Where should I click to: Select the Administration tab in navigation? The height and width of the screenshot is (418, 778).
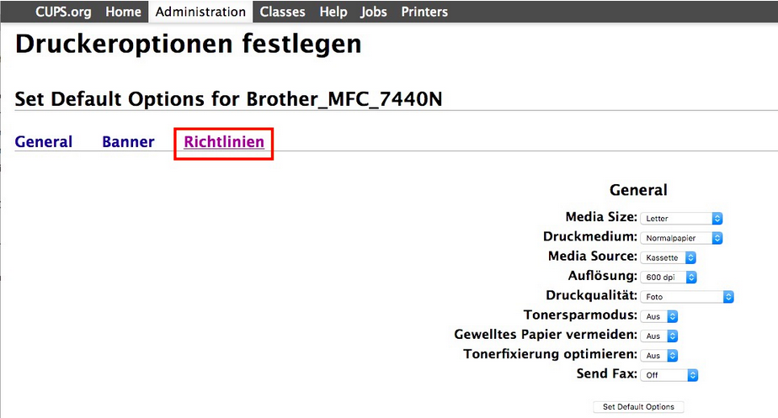coord(200,12)
